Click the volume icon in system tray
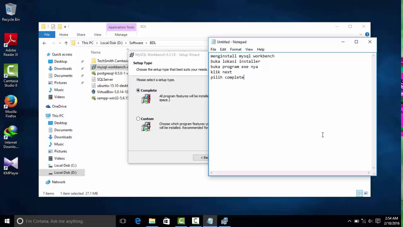The width and height of the screenshot is (403, 227). 370,221
